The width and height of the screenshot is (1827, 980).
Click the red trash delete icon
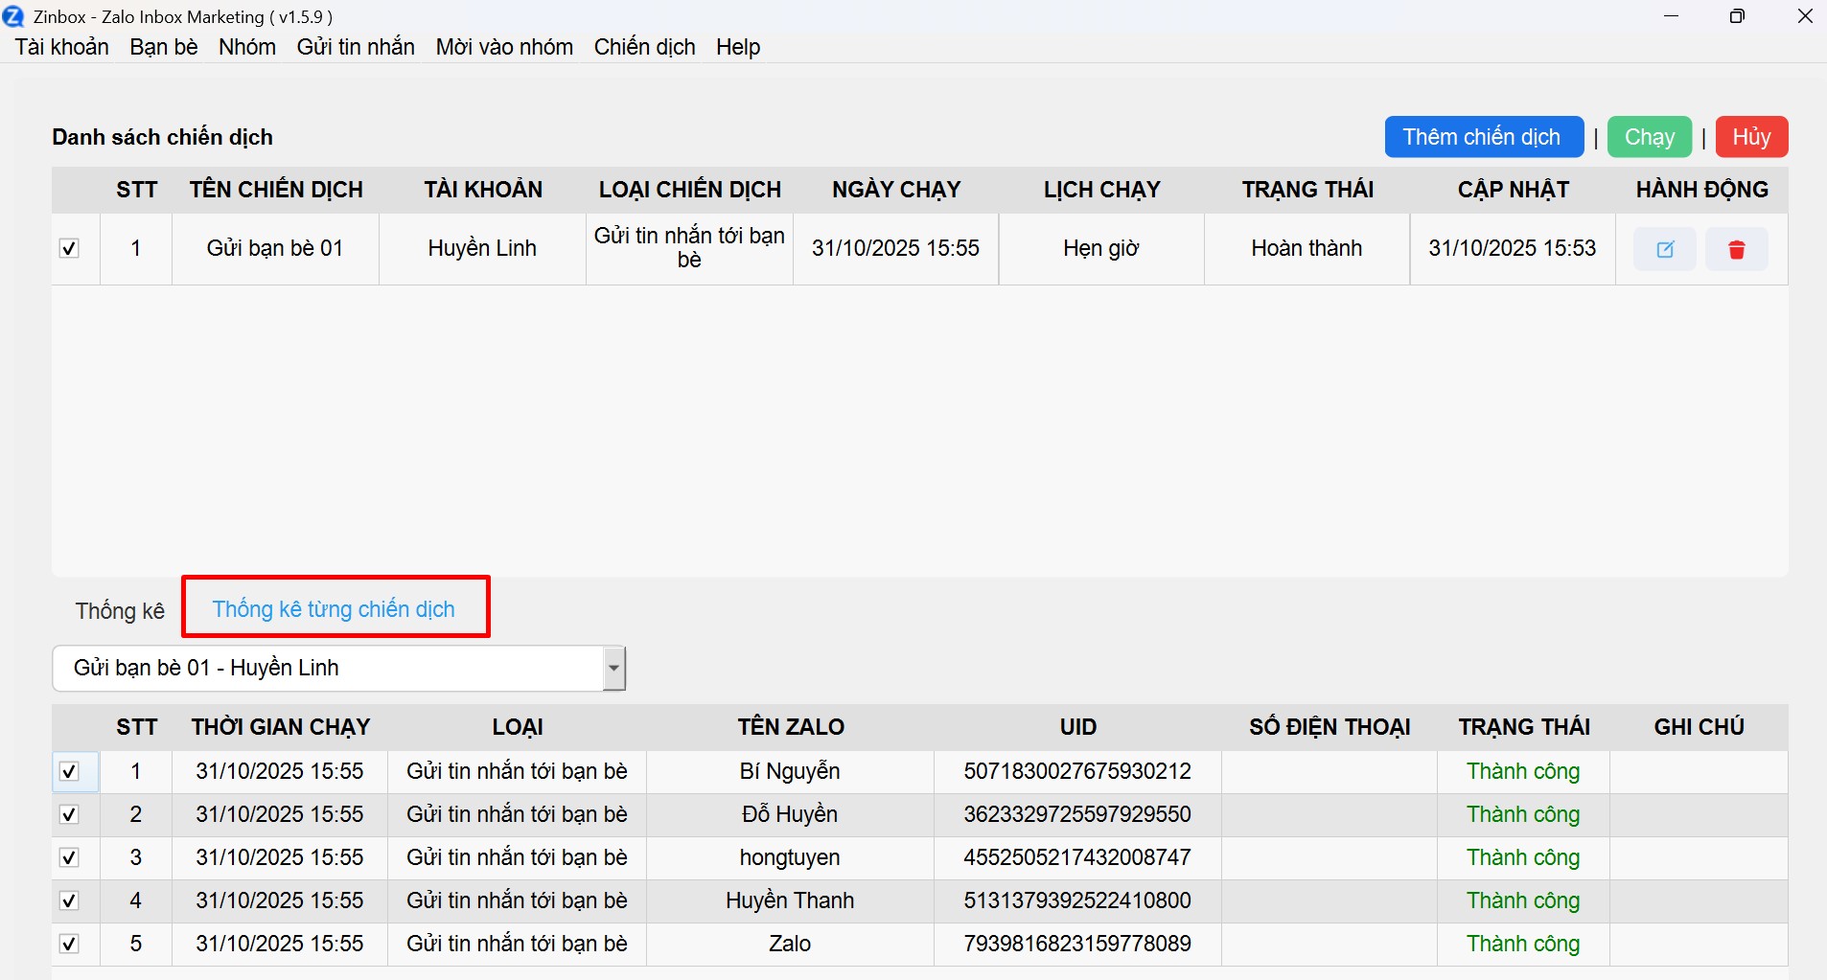1736,249
